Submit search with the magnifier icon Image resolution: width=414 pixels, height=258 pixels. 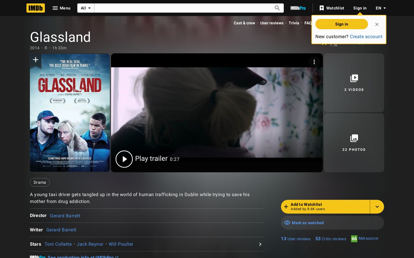[277, 8]
